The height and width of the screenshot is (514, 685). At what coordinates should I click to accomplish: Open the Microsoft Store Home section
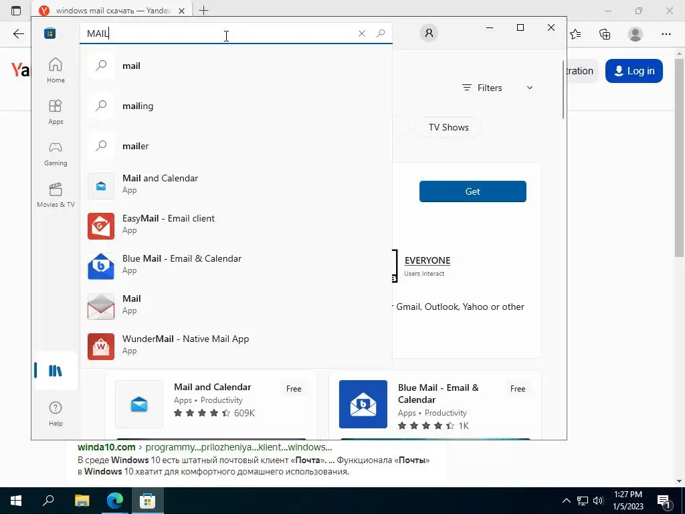point(56,70)
